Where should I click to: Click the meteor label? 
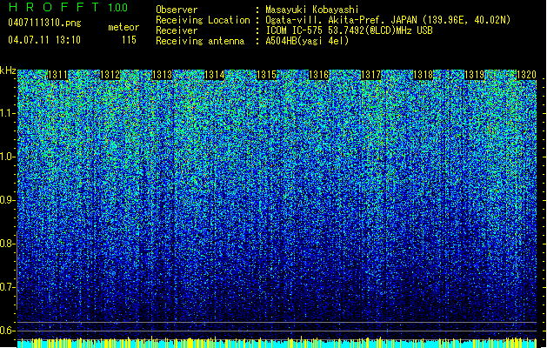coord(123,27)
